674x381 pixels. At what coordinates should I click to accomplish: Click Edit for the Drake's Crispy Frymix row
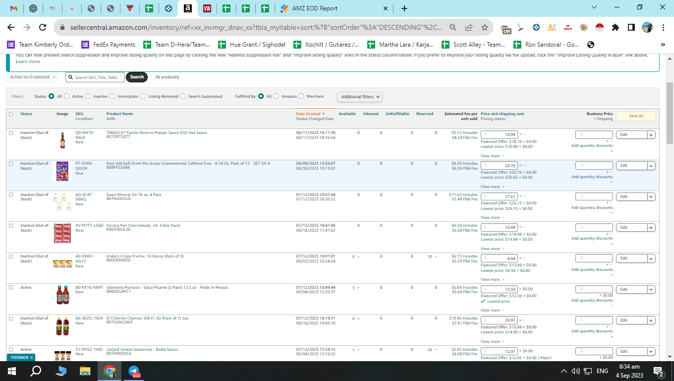[631, 258]
